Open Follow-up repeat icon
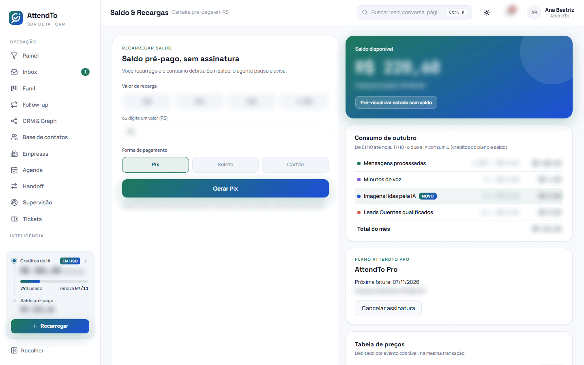This screenshot has height=365, width=584. [14, 105]
